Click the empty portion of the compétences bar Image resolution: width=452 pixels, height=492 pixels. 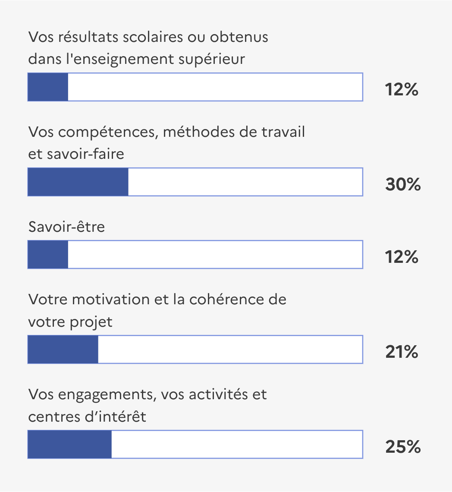point(245,182)
